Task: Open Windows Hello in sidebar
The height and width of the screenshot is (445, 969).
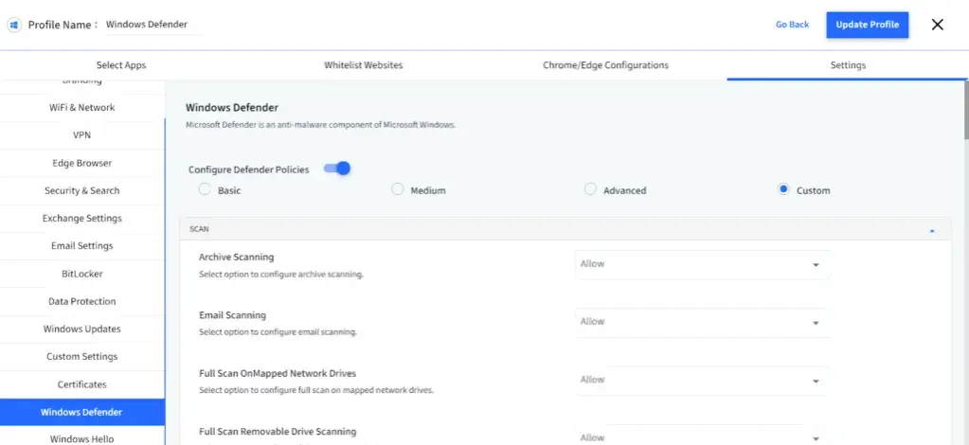Action: 82,437
